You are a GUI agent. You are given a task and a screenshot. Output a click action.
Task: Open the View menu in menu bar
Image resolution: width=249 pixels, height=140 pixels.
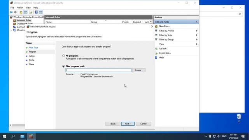click(28, 8)
